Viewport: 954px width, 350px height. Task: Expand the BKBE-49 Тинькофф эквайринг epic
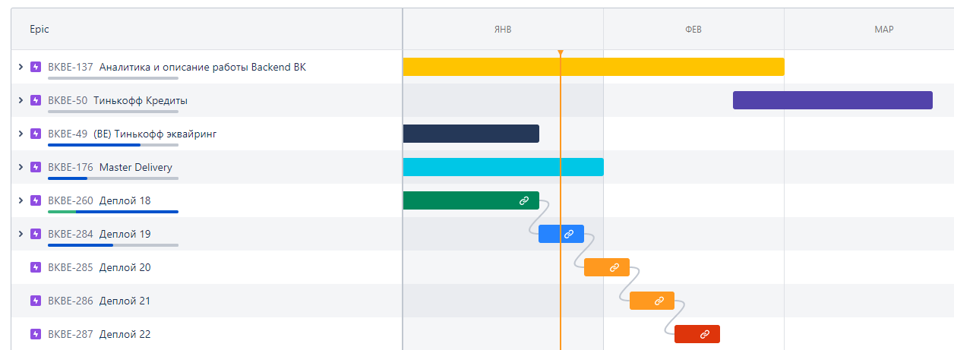pyautogui.click(x=21, y=134)
